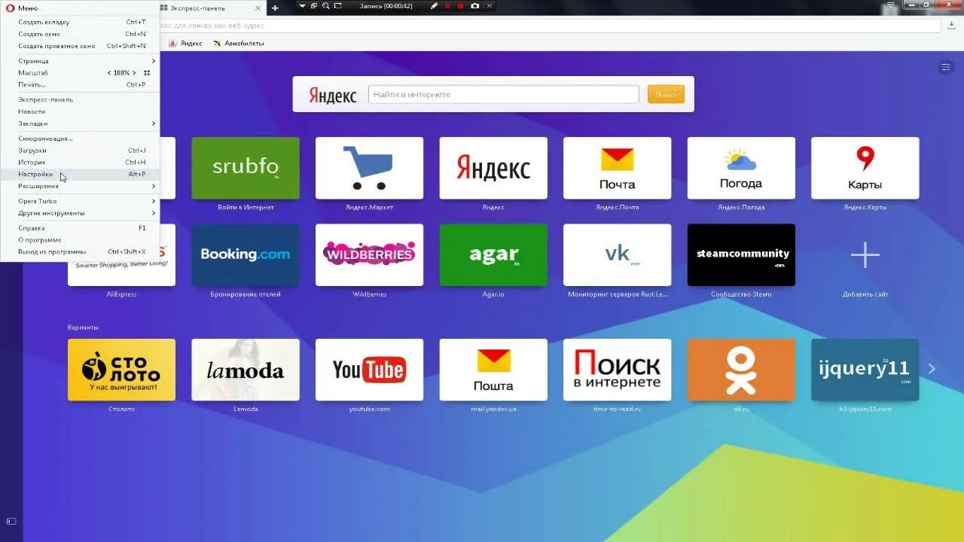Open the Booking.com tile
Image resolution: width=964 pixels, height=542 pixels.
[246, 254]
